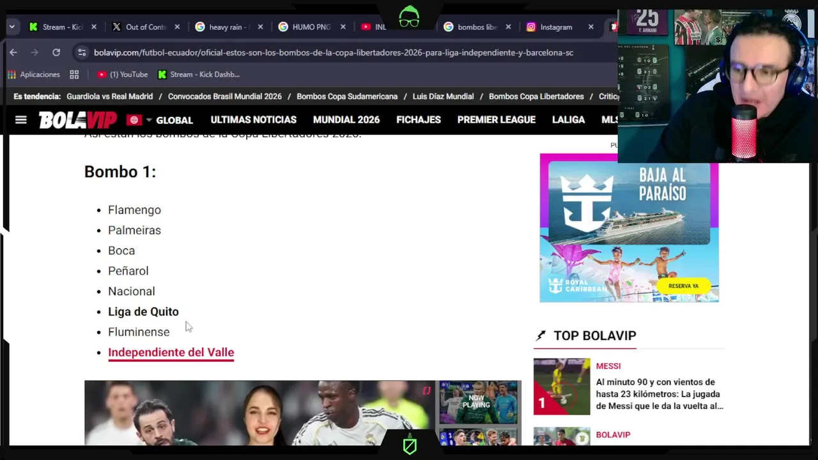Open the Independiente del Valle link
Screen dimensions: 818x460
point(171,352)
